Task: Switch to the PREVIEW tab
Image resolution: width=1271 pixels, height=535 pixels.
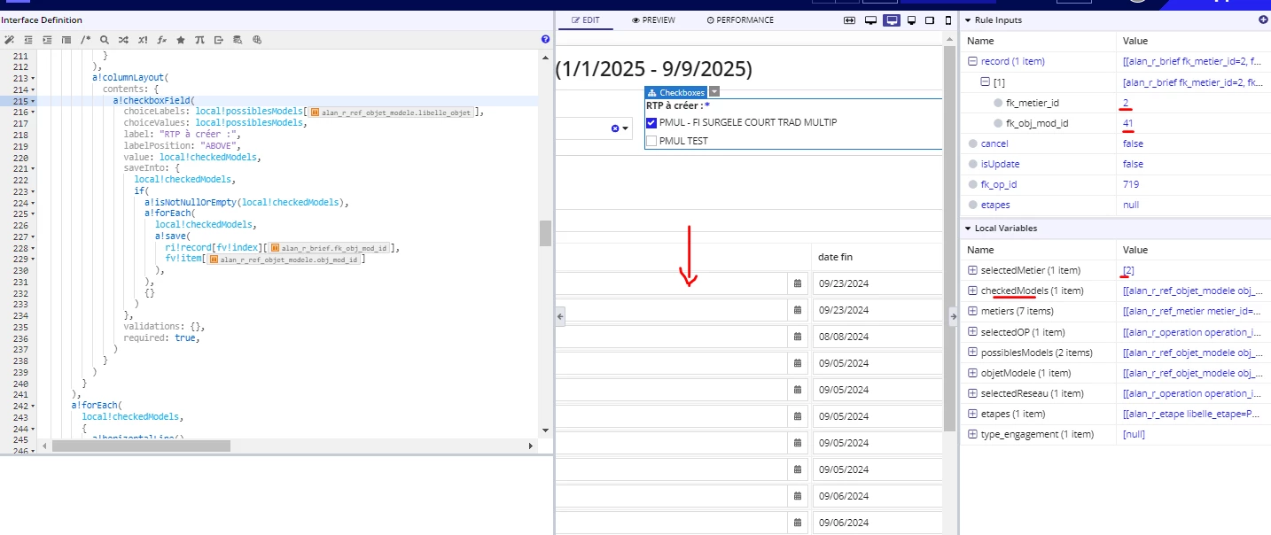Action: (653, 19)
